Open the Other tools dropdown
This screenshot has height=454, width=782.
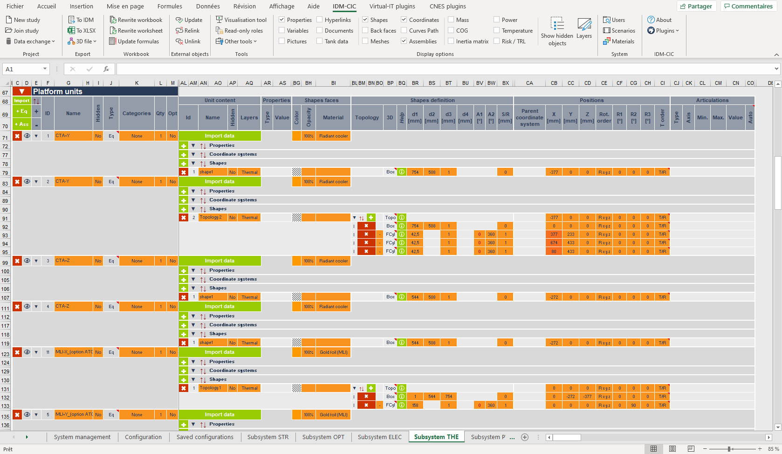(237, 41)
